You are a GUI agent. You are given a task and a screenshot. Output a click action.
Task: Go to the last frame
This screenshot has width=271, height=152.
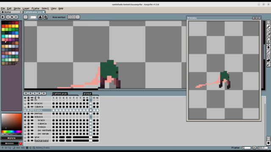pyautogui.click(x=44, y=93)
